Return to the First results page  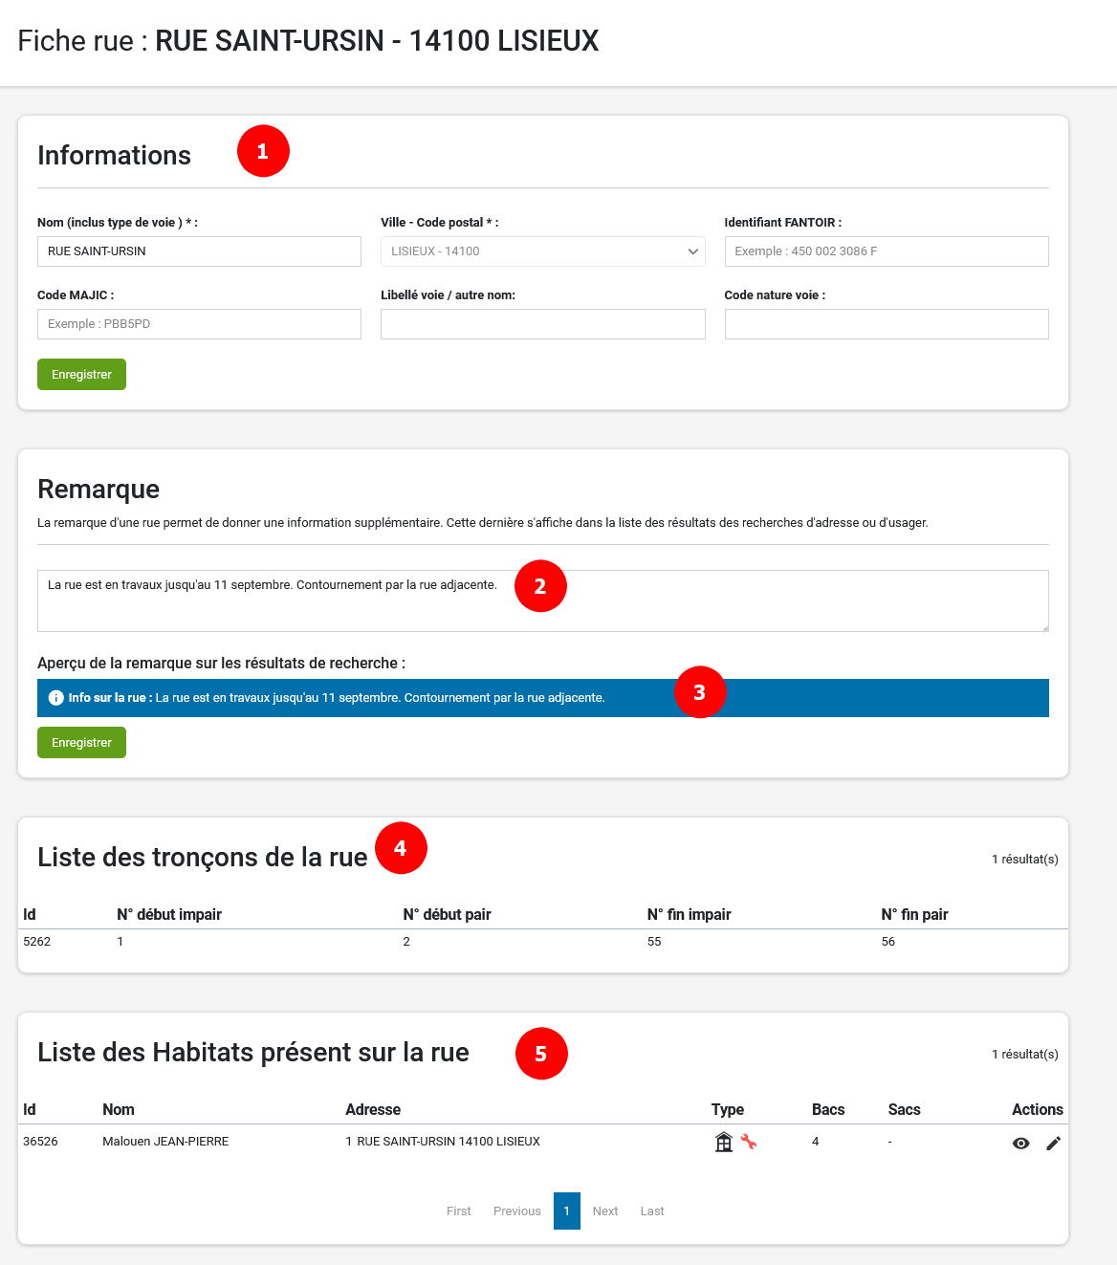coord(458,1210)
